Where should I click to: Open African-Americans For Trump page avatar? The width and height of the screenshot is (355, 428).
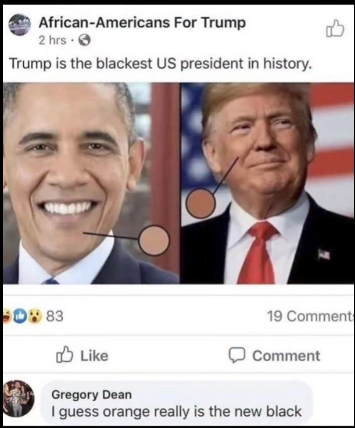click(x=19, y=26)
